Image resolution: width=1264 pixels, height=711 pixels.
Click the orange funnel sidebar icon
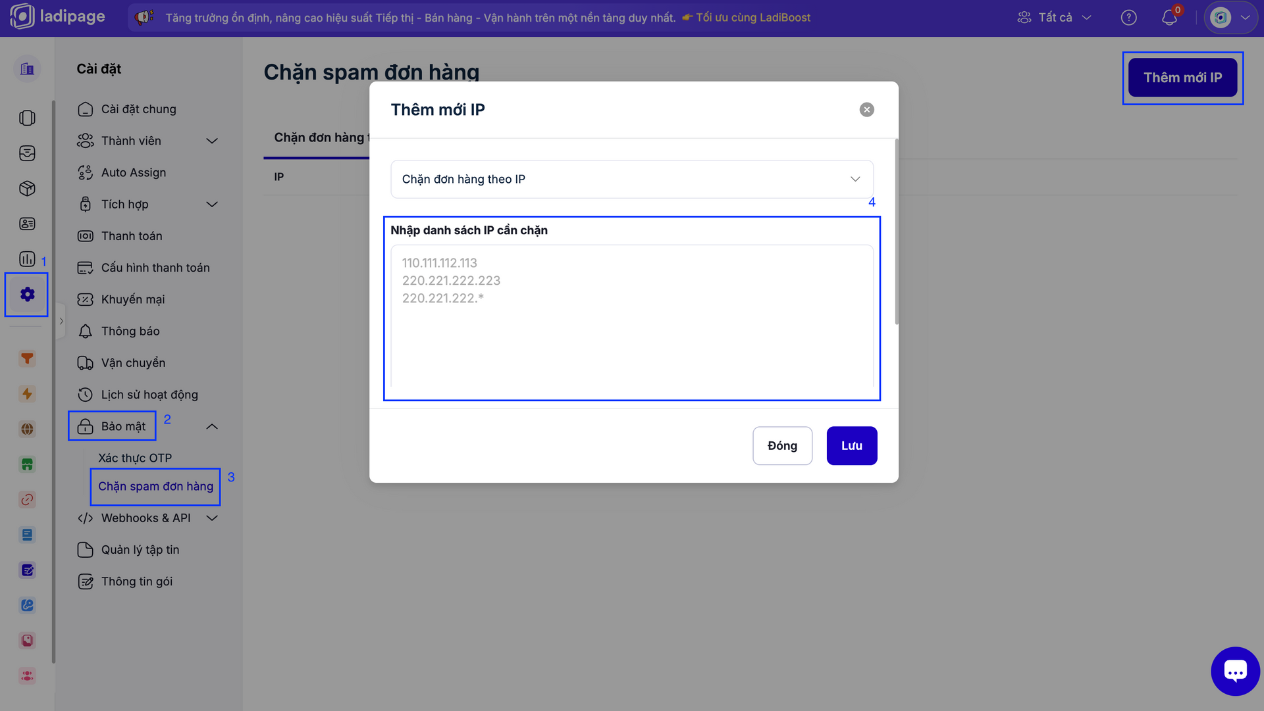[27, 358]
